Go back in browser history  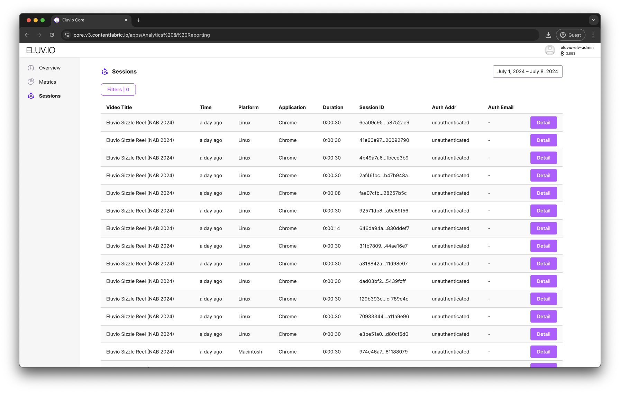tap(27, 35)
